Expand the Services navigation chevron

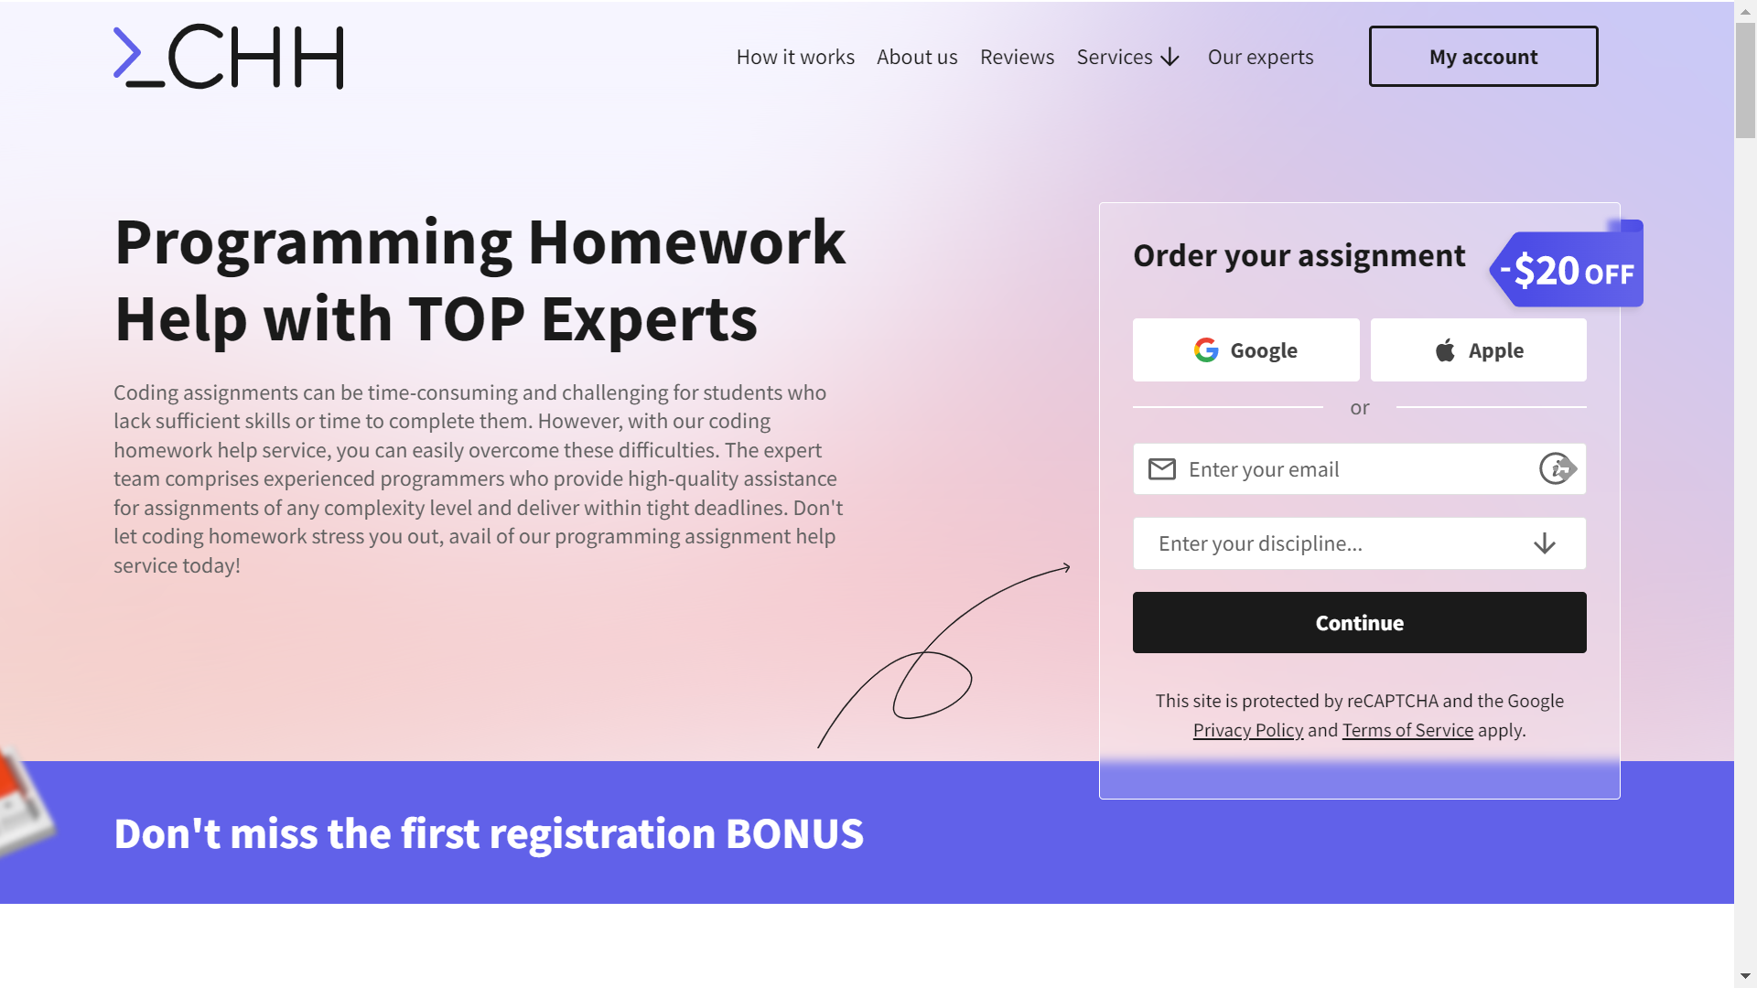[1170, 57]
